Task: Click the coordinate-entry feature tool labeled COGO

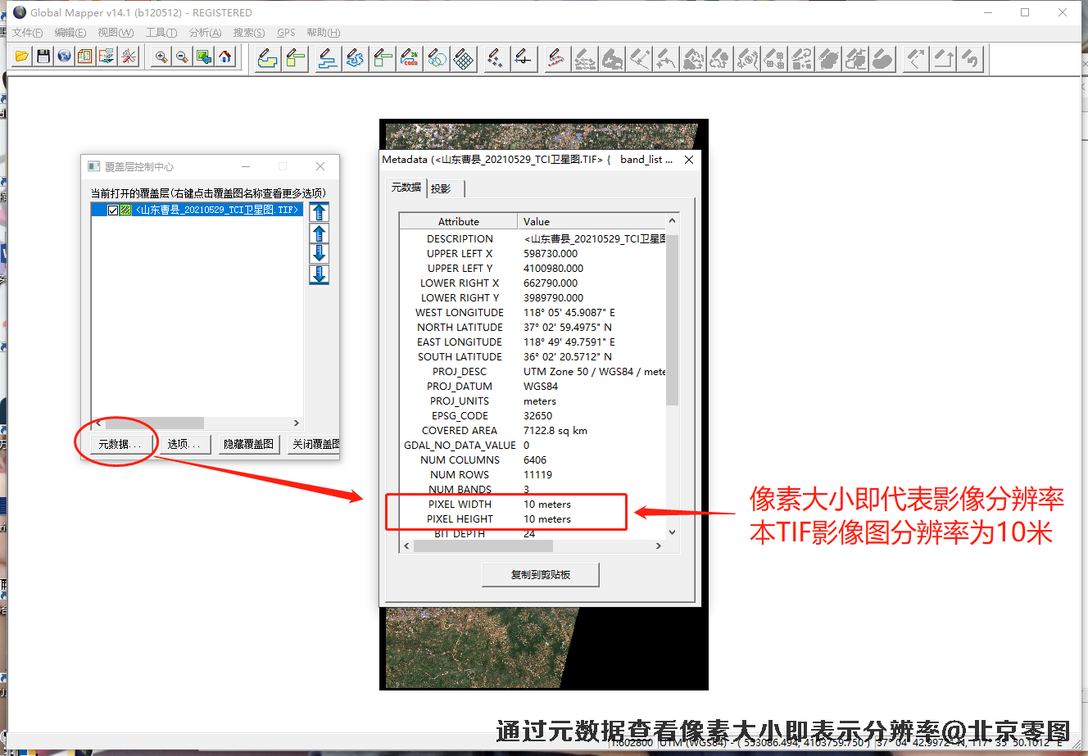Action: 410,58
